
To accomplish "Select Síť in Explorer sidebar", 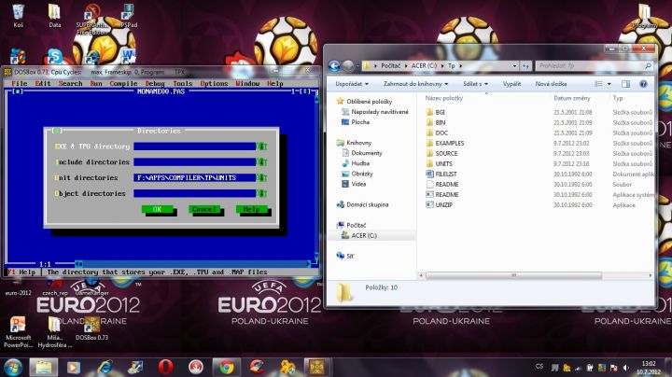I will [345, 257].
